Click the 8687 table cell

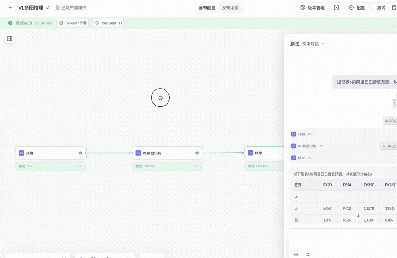pyautogui.click(x=327, y=208)
